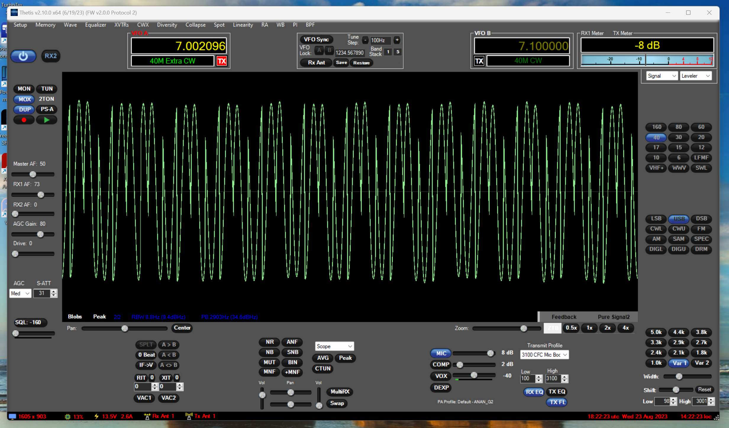Click the VFO Sync button
This screenshot has width=729, height=428.
pyautogui.click(x=316, y=39)
